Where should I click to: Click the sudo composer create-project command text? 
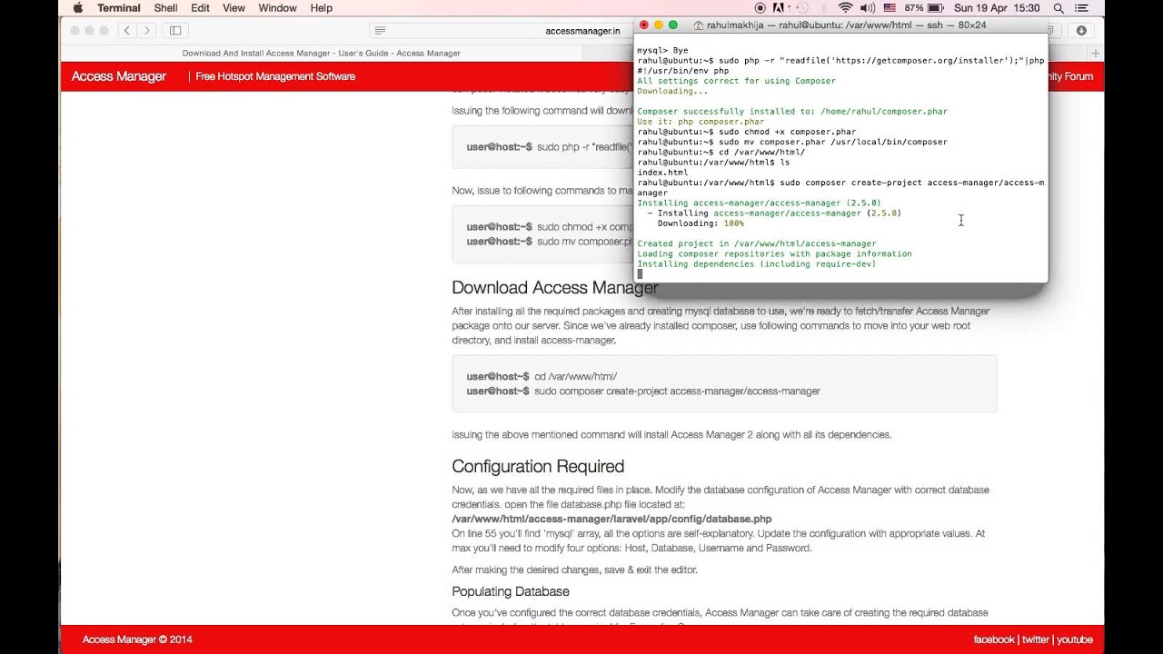point(677,391)
